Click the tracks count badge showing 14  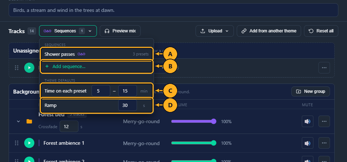click(x=32, y=31)
